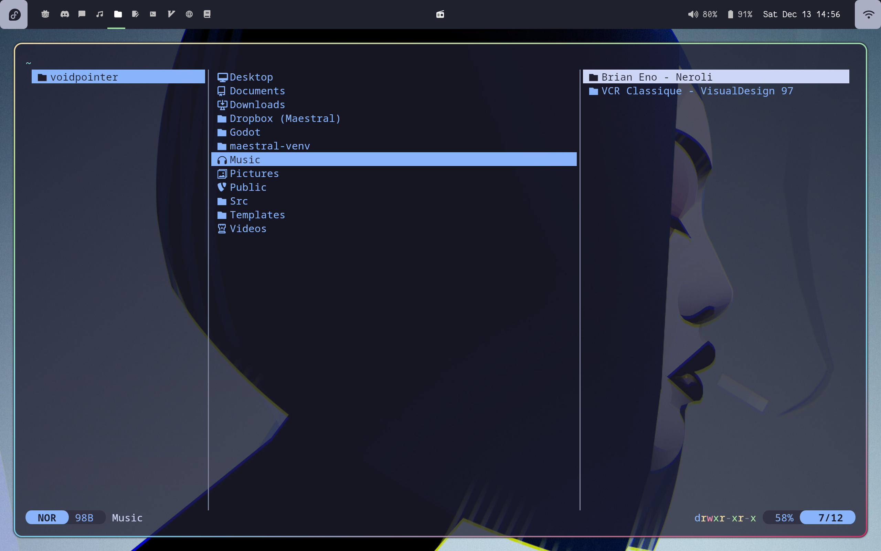Click the chat bubble workspace tab
Image resolution: width=881 pixels, height=551 pixels.
[82, 14]
